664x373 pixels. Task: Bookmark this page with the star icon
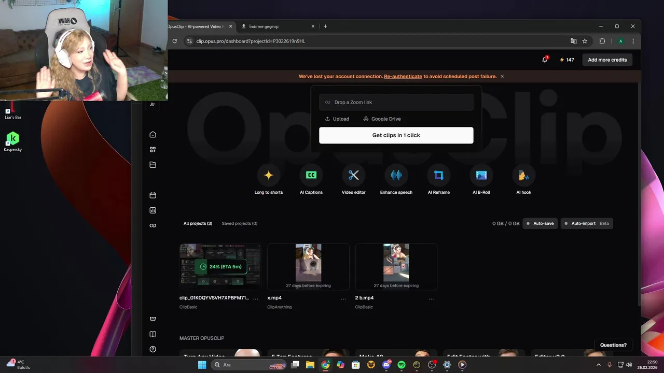(x=585, y=41)
